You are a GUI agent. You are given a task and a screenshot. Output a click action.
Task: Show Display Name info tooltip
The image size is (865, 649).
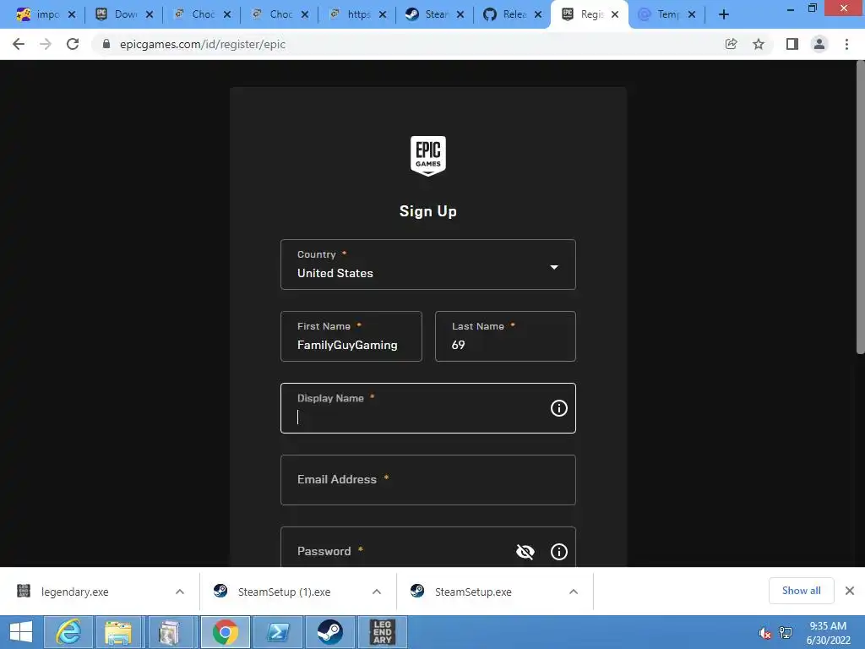(559, 408)
